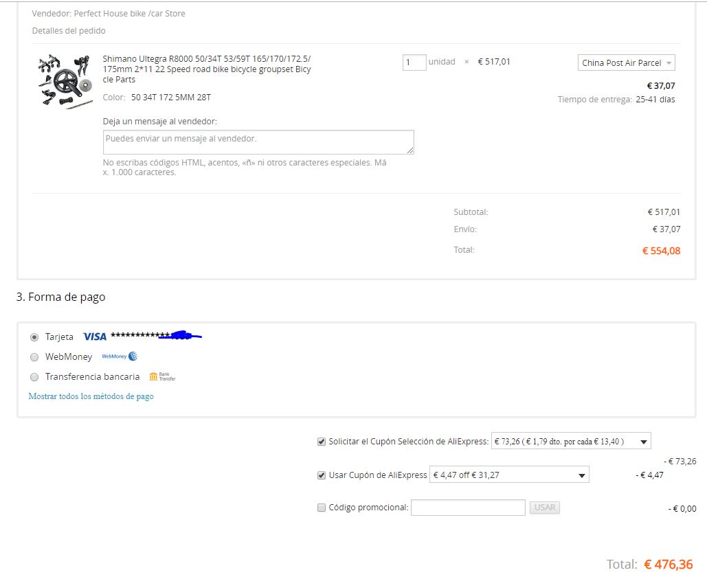Click the Envío € 37,07 amount
The image size is (707, 579).
(666, 229)
